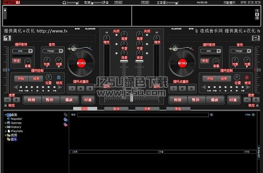Click the headphone icon in top bar
This screenshot has width=263, height=173.
64,3
